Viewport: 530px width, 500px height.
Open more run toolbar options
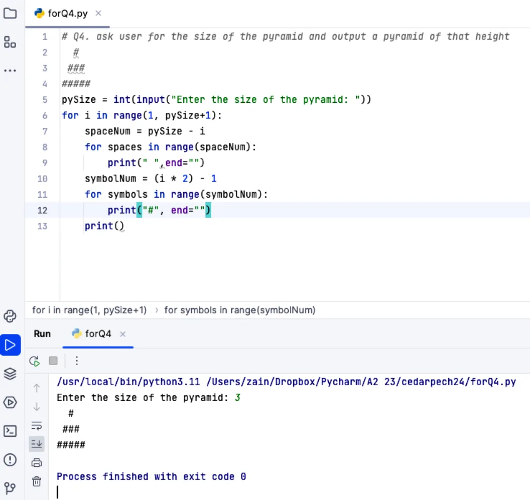point(77,361)
